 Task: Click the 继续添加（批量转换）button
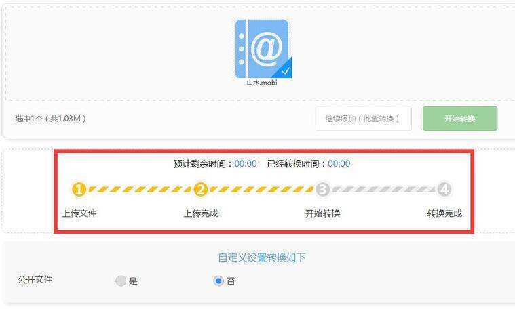pos(363,119)
